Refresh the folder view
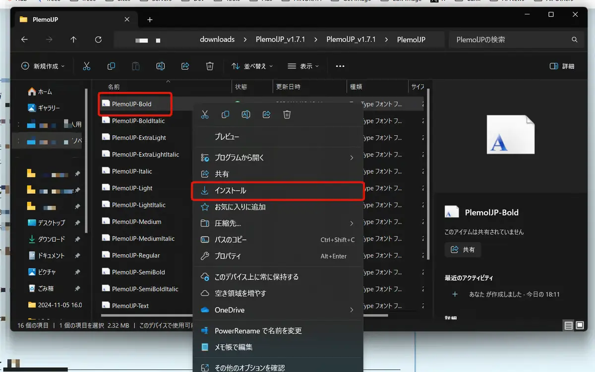 pyautogui.click(x=98, y=40)
